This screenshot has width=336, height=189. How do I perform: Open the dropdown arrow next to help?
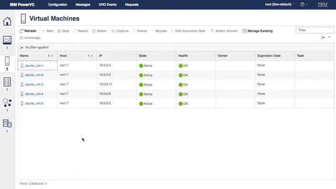coord(307,4)
